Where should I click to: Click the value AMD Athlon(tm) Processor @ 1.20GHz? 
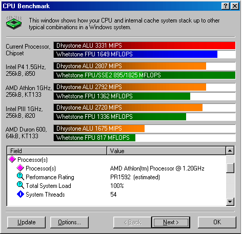pos(157,168)
